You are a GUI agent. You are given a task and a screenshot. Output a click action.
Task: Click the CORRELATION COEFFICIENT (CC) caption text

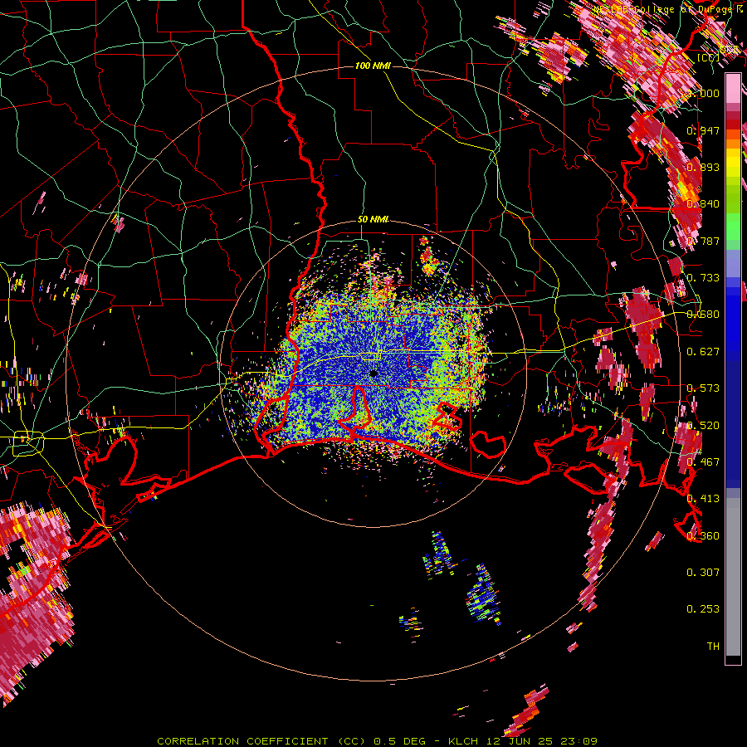coord(261,741)
